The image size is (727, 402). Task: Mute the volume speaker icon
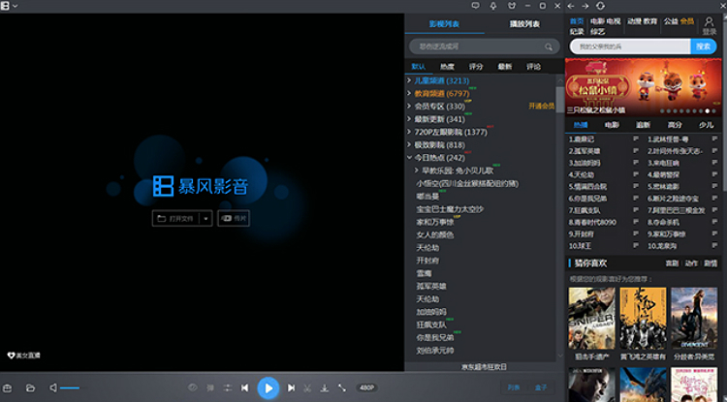pos(53,387)
